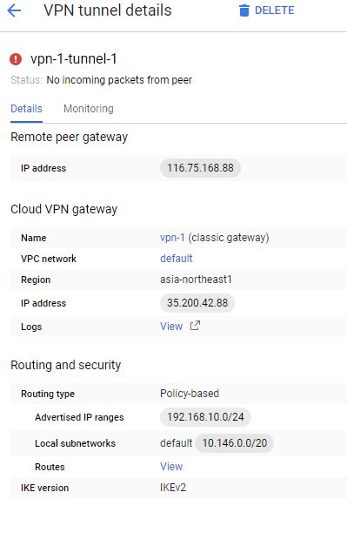Click the DELETE button text

(274, 10)
